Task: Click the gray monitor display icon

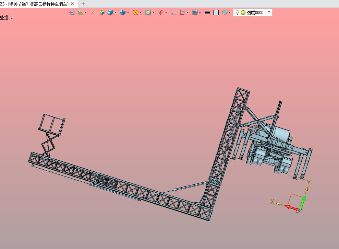Action: coord(195,12)
